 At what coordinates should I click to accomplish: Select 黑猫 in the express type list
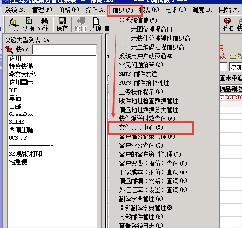coord(15,98)
